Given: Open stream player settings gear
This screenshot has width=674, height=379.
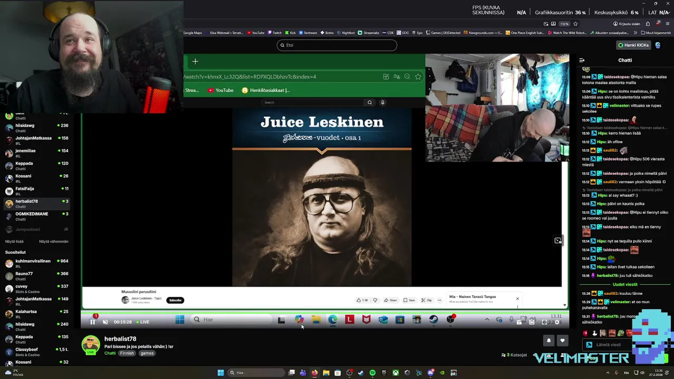Looking at the screenshot, I should tap(557, 322).
